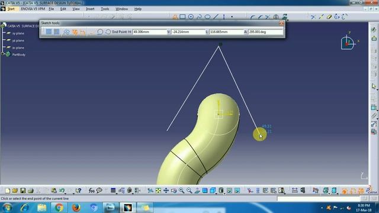Toggle the Grid display in Sketch tools

[x=49, y=31]
